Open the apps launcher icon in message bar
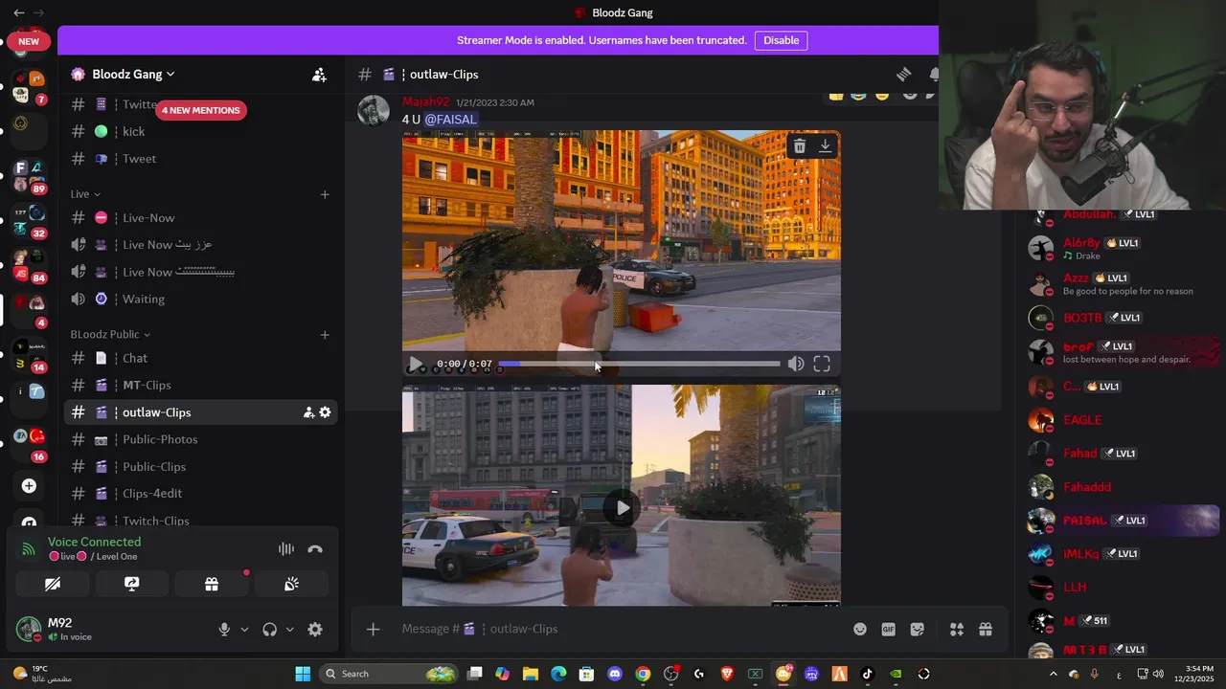Screen dimensions: 1226x689 [956, 630]
